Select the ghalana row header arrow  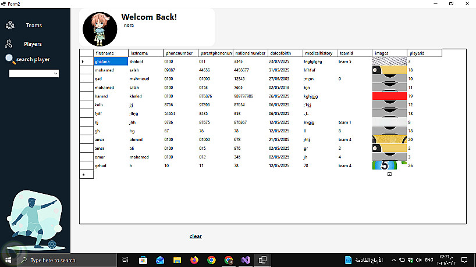pos(87,62)
